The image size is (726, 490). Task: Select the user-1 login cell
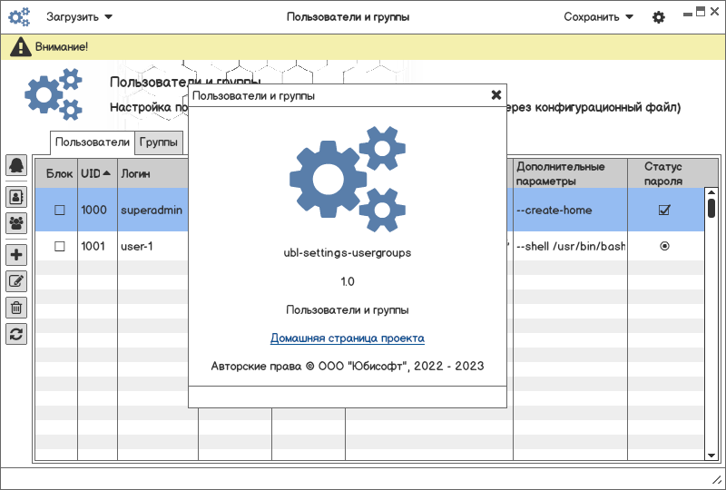click(152, 246)
